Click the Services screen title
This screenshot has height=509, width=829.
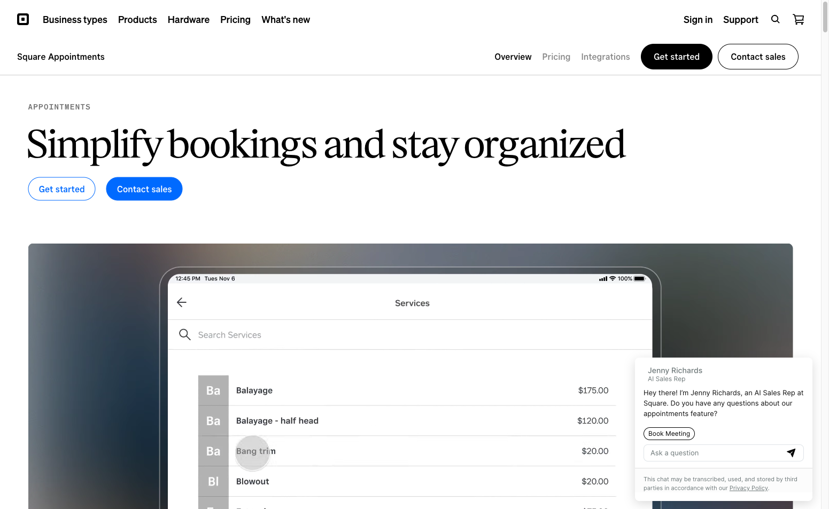pyautogui.click(x=412, y=303)
